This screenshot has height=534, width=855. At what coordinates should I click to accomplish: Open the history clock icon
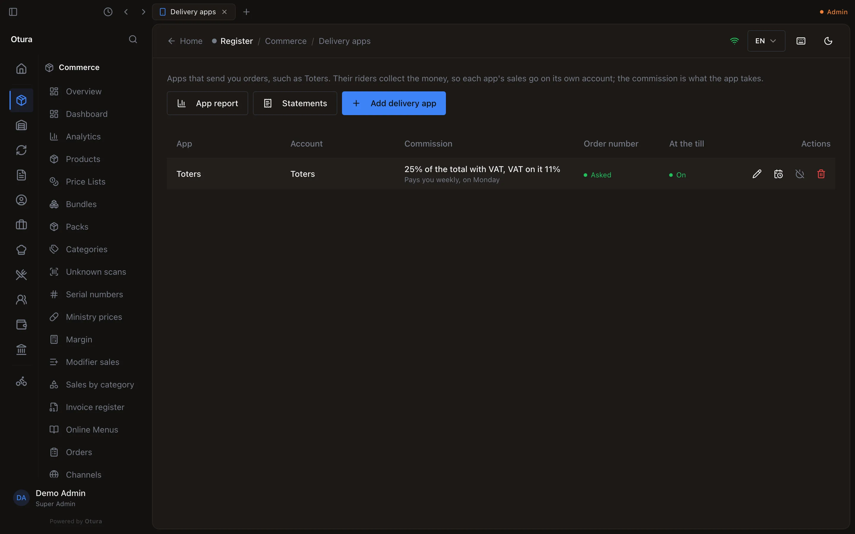pos(108,12)
